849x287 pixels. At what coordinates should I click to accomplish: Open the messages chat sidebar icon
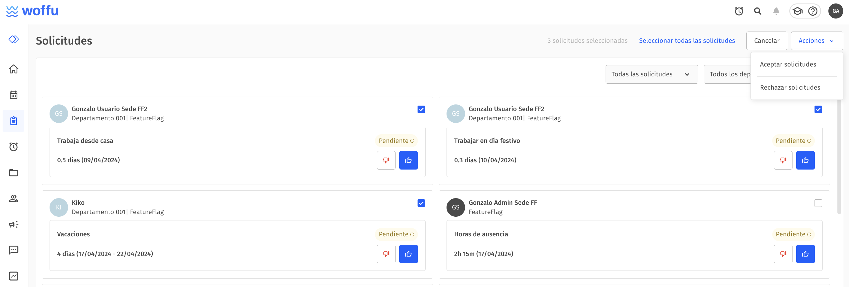pyautogui.click(x=14, y=250)
